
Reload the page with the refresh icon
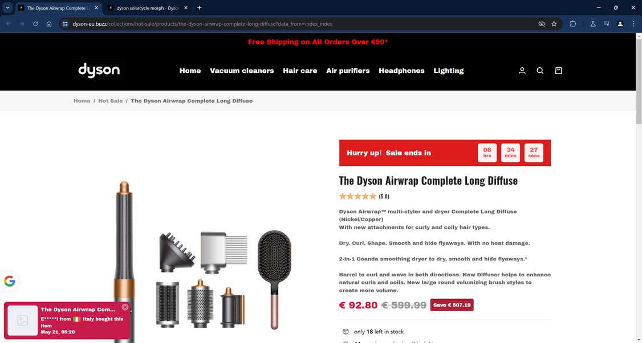tap(35, 24)
